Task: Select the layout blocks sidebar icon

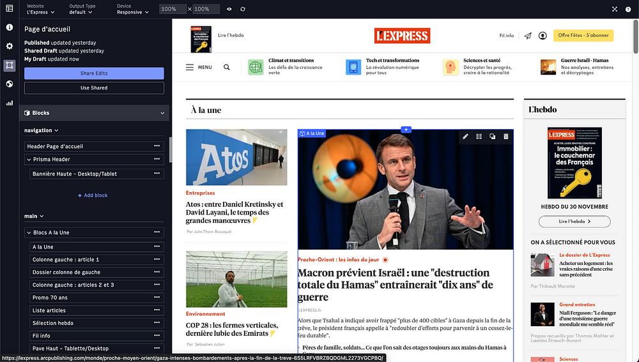Action: click(x=10, y=65)
